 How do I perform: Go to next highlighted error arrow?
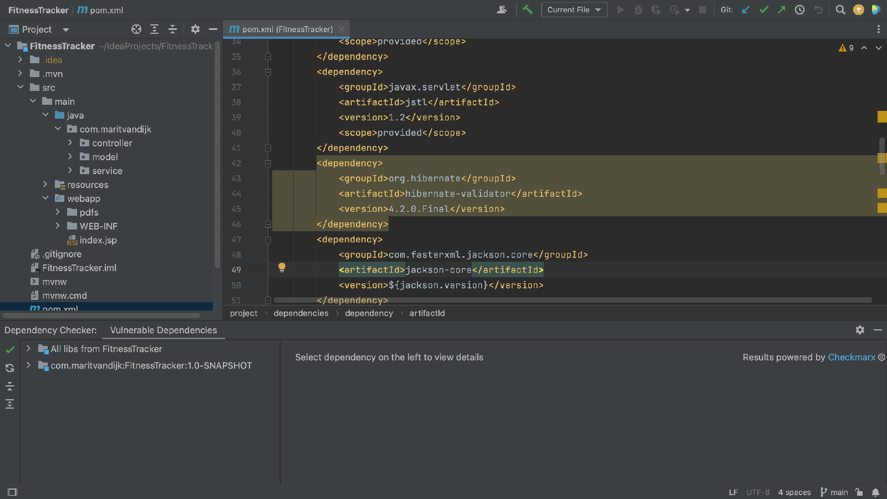878,48
